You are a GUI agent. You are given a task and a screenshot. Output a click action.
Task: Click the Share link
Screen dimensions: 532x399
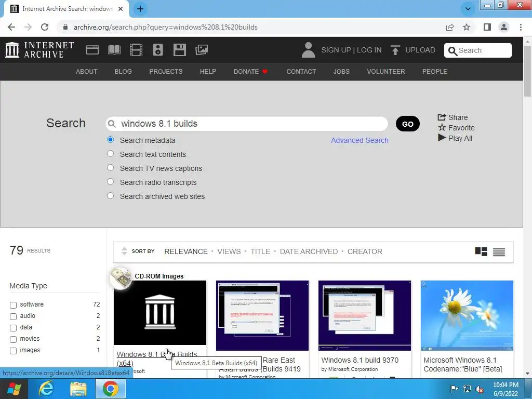point(453,117)
